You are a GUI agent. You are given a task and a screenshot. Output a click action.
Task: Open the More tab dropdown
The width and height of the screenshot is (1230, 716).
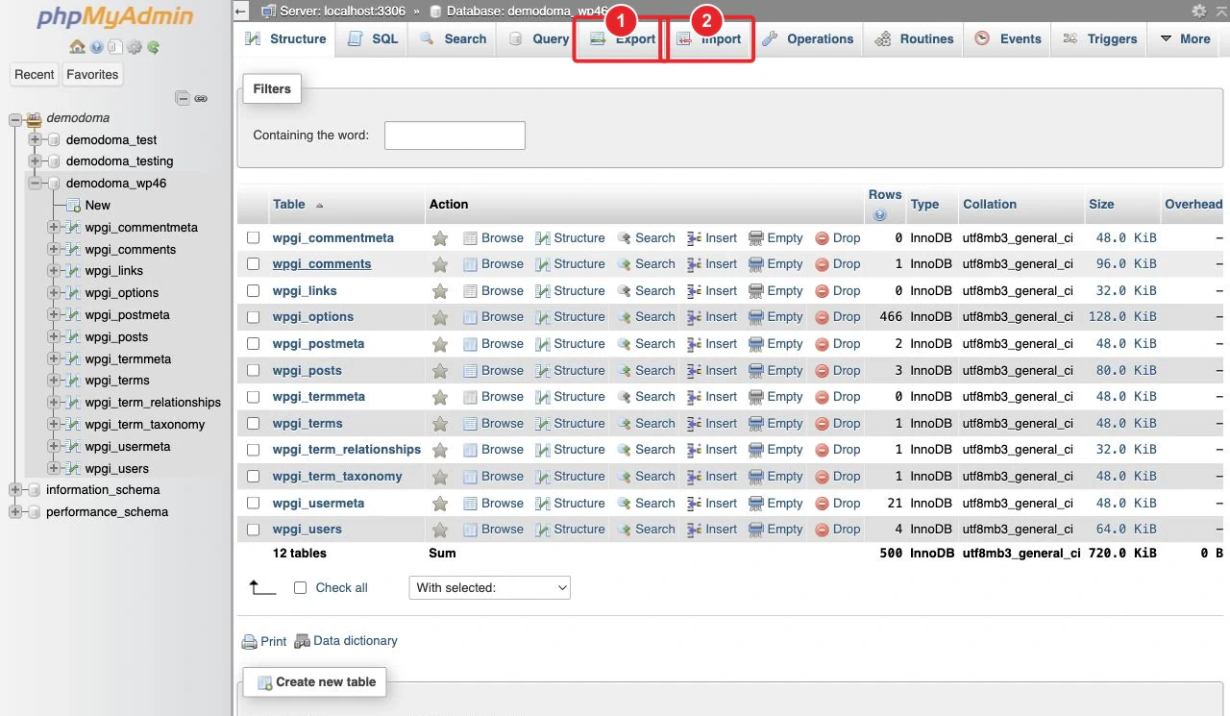(x=1185, y=39)
